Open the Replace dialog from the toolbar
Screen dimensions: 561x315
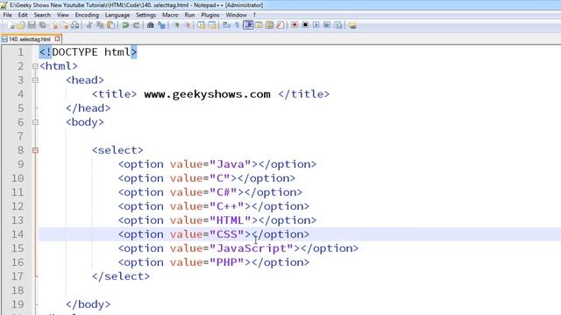(161, 25)
